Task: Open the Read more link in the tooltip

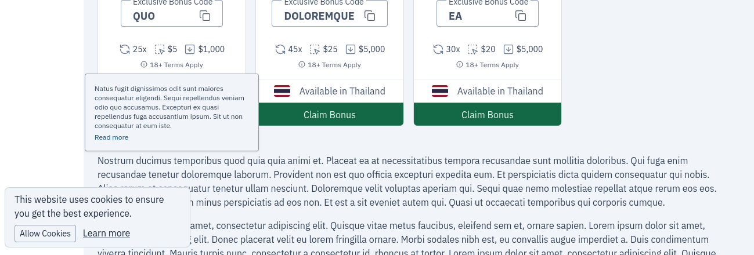Action: [111, 137]
